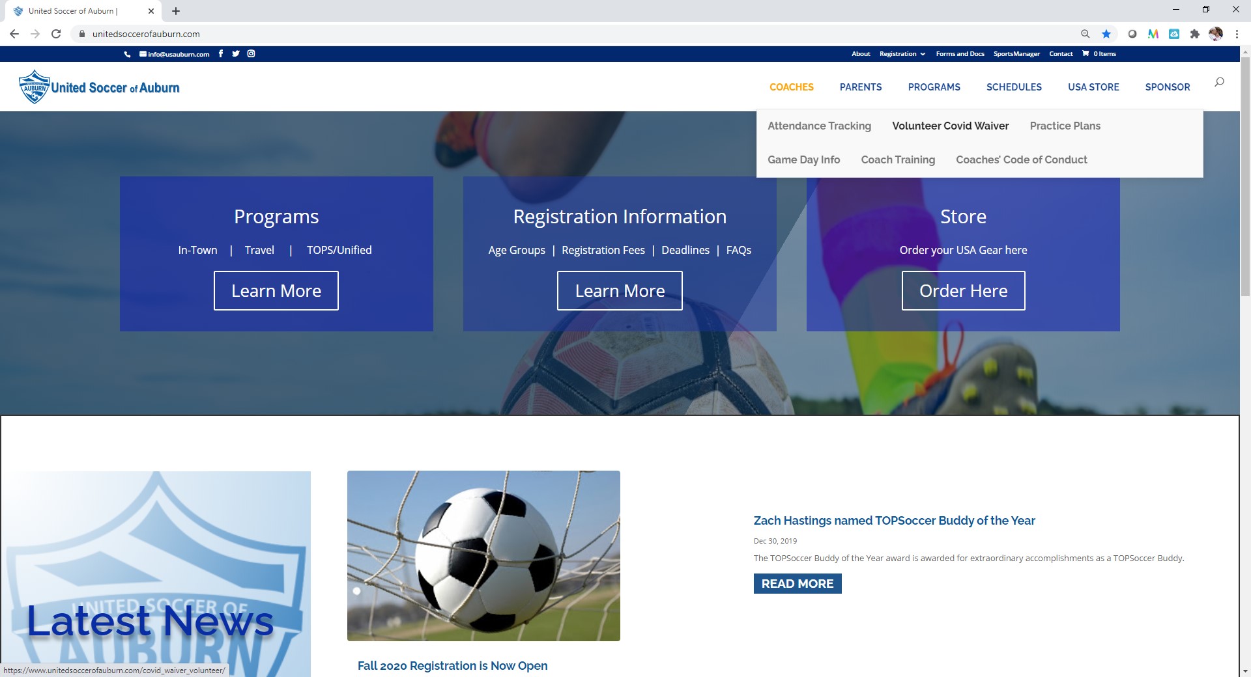This screenshot has height=677, width=1251.
Task: Open the Forms and Docs link
Action: (x=960, y=53)
